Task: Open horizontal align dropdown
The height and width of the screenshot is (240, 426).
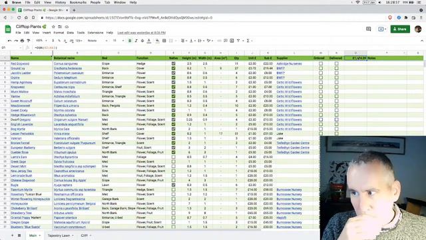Action: [184, 41]
